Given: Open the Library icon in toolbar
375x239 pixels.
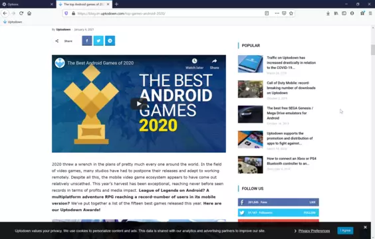Looking at the screenshot, I should [x=336, y=13].
